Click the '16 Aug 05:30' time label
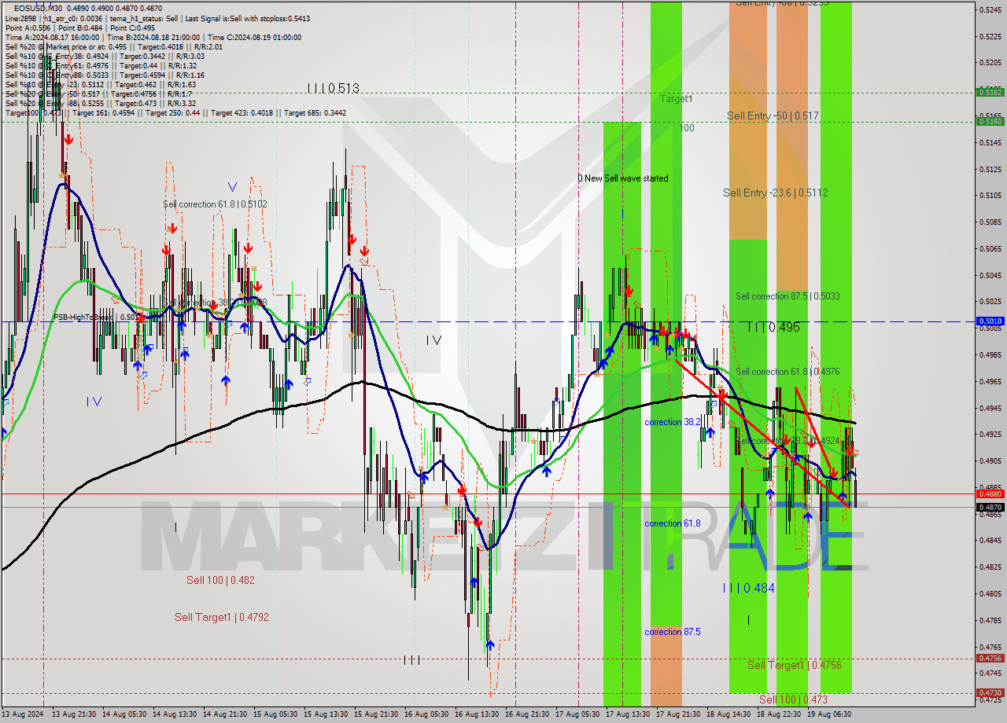This screenshot has height=723, width=1007. pos(426,714)
